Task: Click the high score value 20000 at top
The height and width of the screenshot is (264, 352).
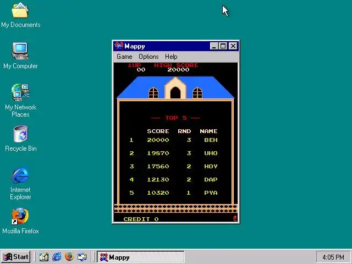Action: 178,70
